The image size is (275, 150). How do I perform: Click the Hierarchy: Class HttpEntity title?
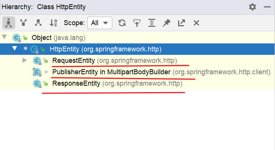pyautogui.click(x=43, y=7)
